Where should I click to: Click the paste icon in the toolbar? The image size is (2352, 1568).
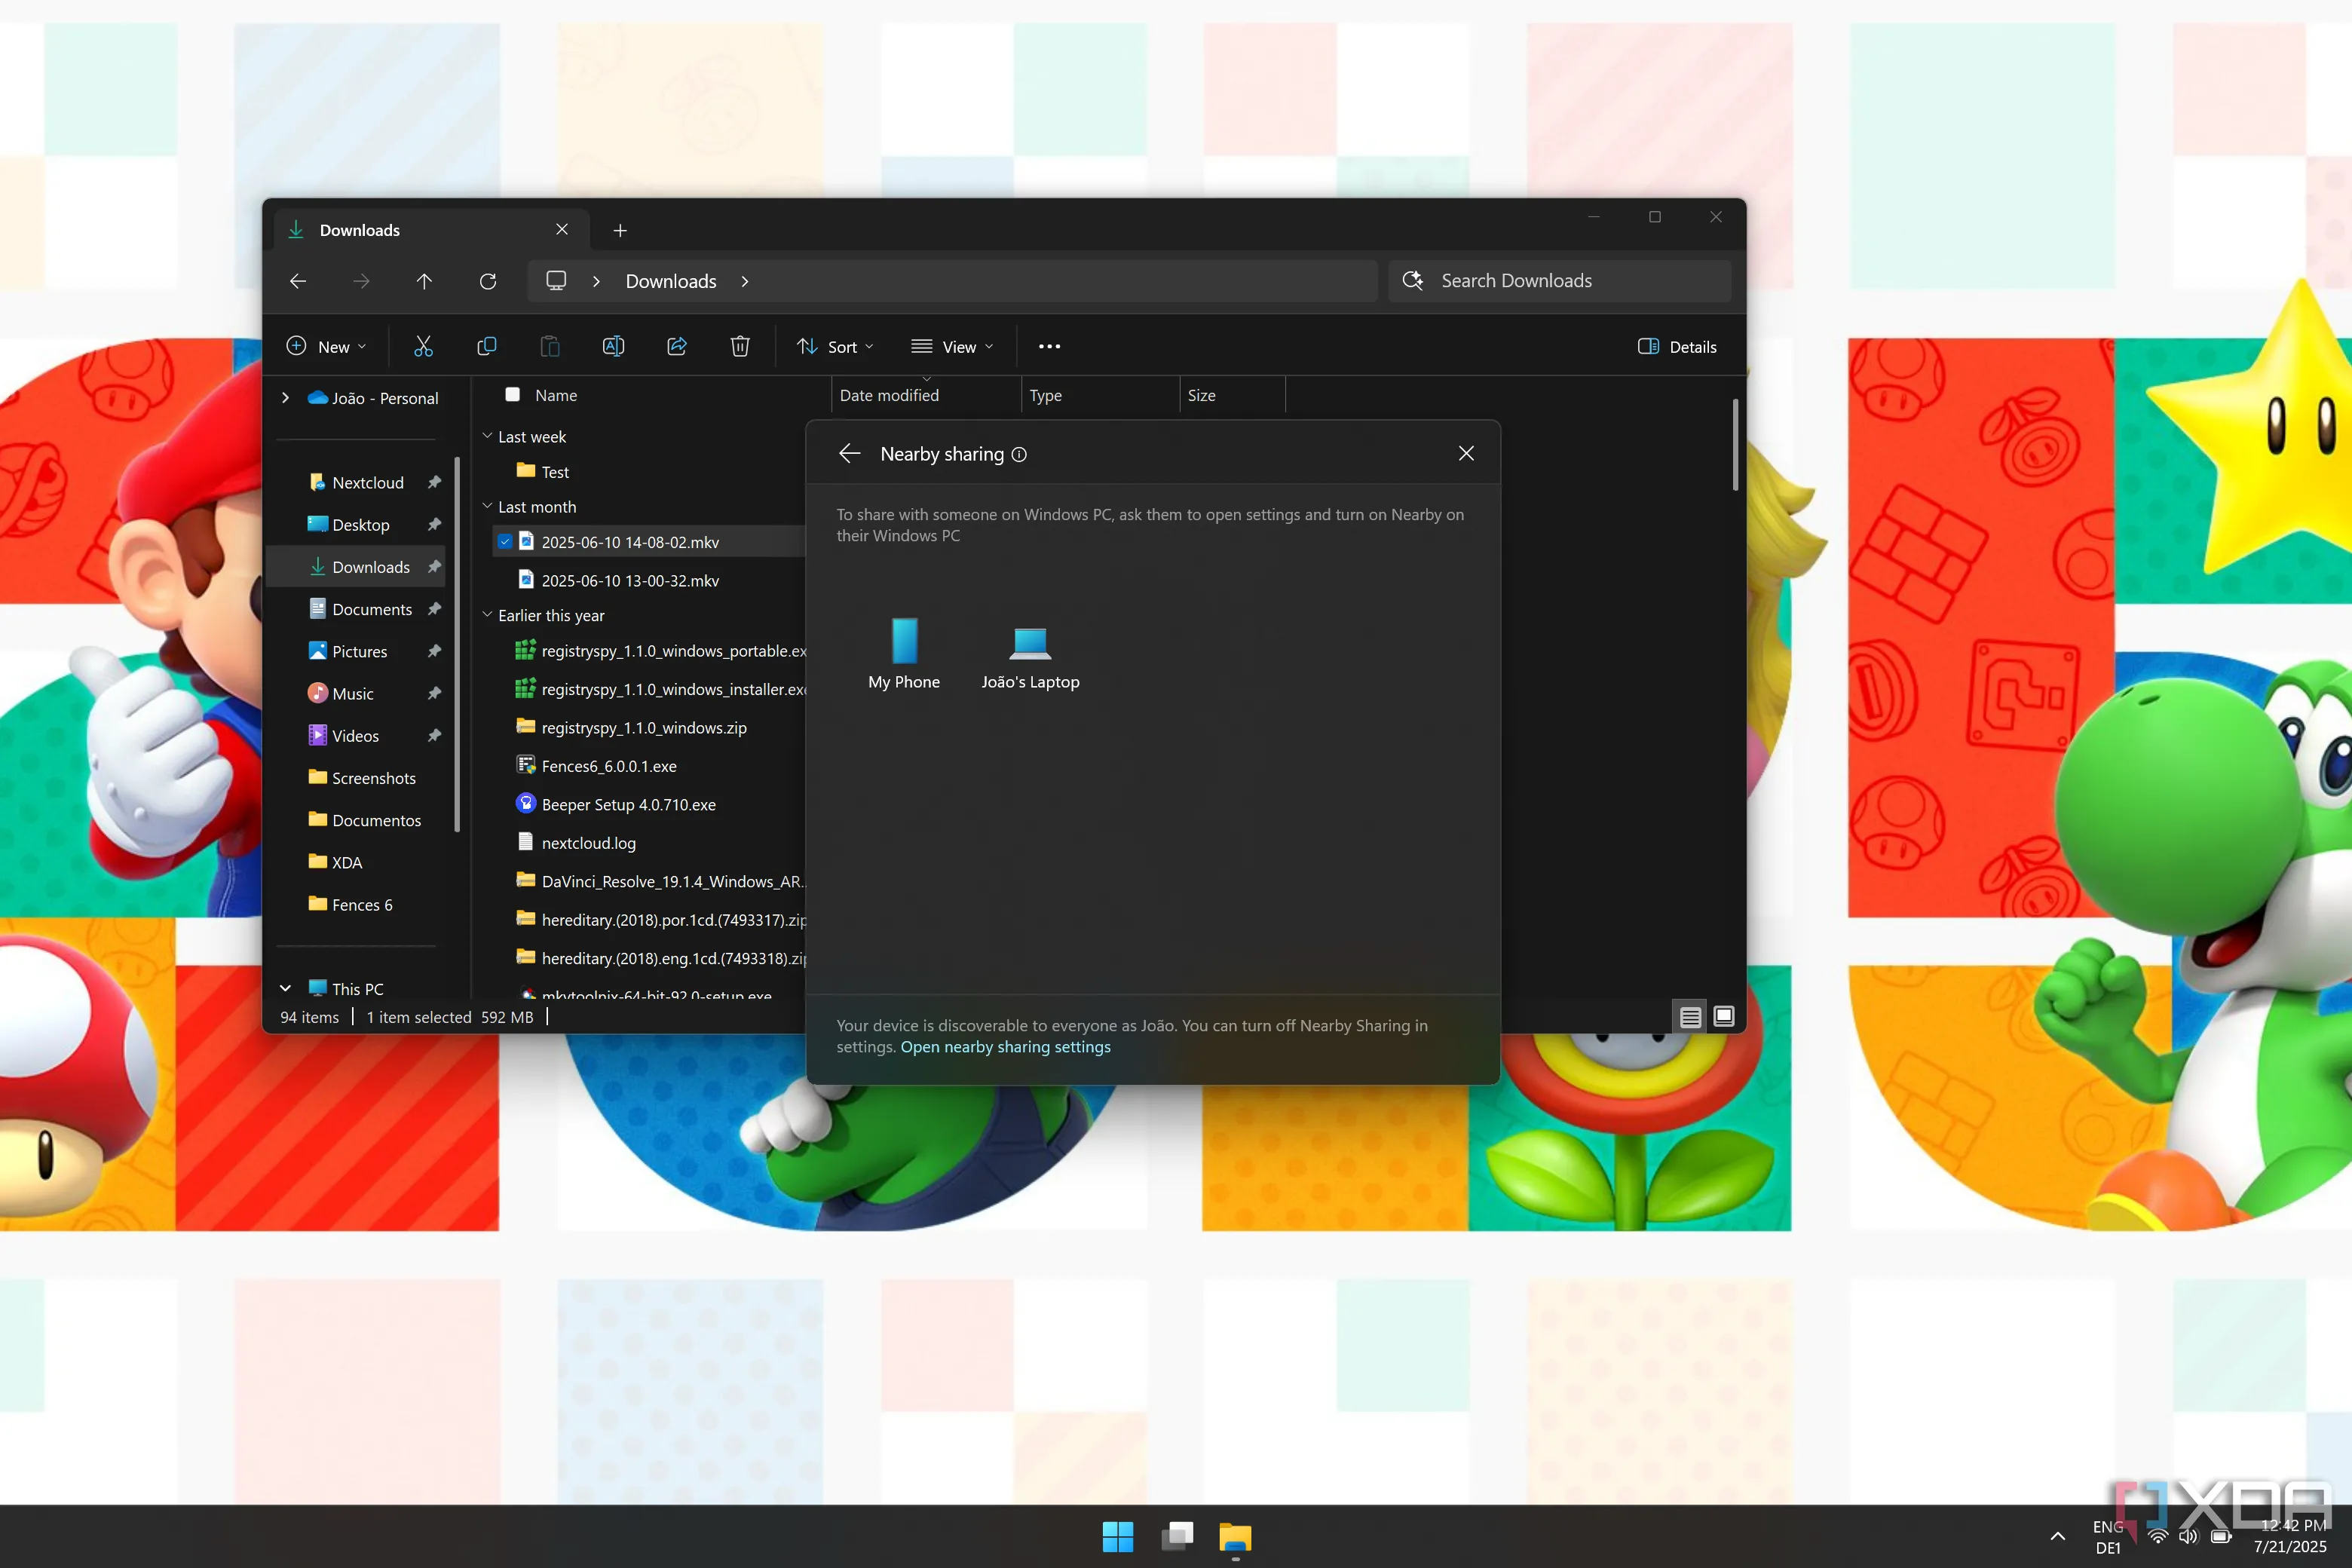(550, 346)
